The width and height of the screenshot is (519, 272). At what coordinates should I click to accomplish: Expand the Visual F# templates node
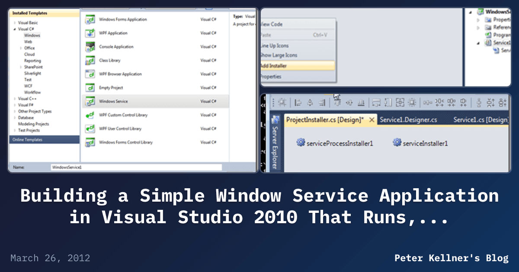[15, 105]
